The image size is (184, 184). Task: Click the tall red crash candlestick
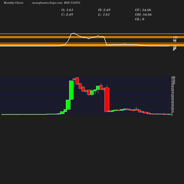pyautogui.click(x=107, y=100)
